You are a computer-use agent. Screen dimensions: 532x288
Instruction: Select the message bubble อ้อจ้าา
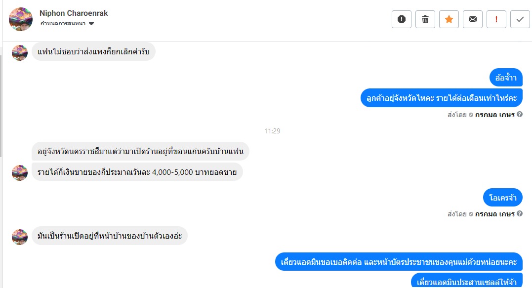click(x=506, y=78)
